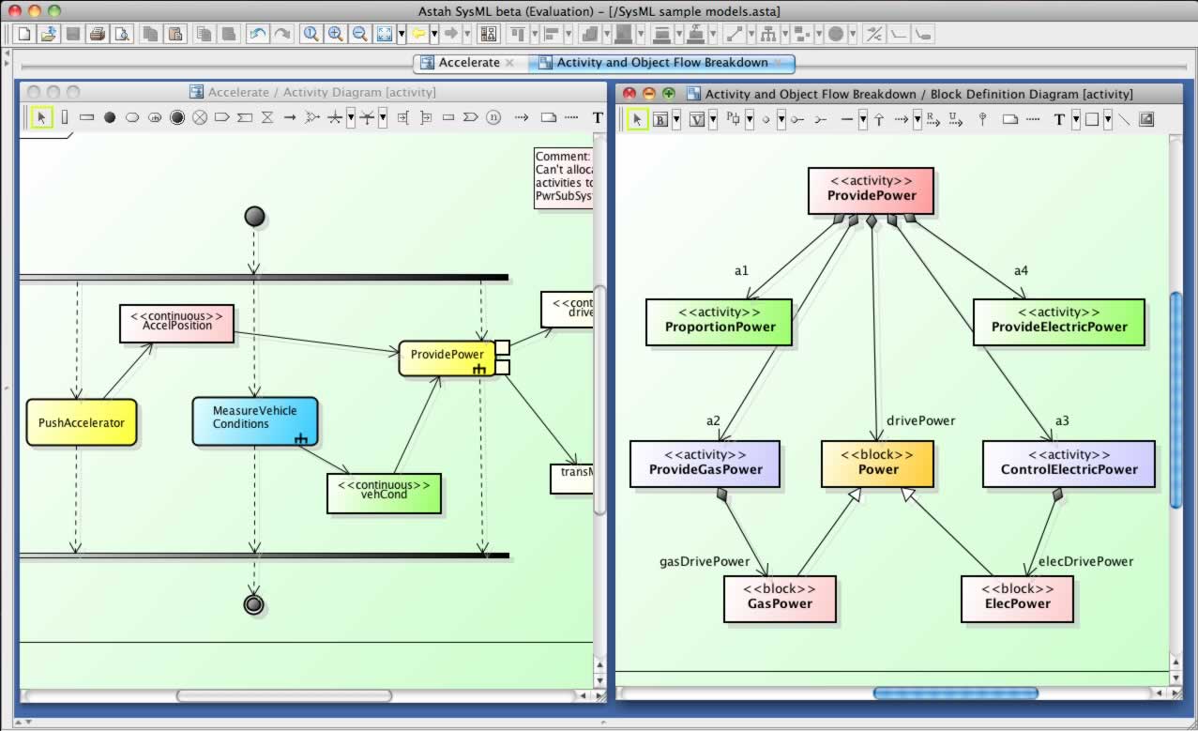The height and width of the screenshot is (731, 1198).
Task: Reset zoom to 100 percent
Action: tap(311, 35)
